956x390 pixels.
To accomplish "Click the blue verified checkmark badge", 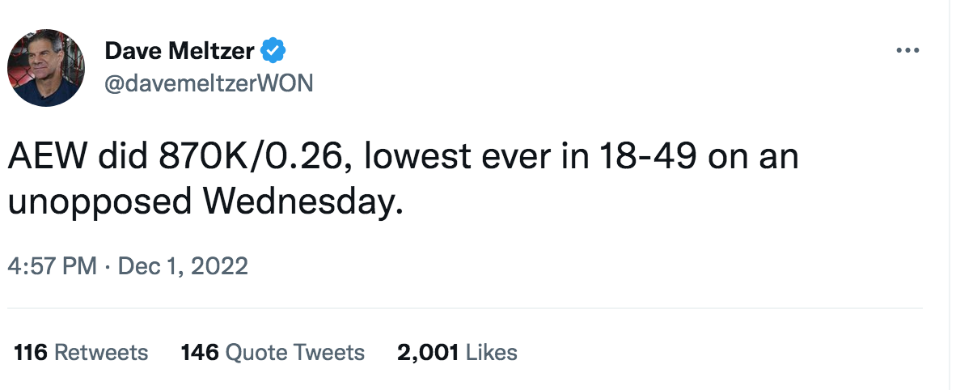I will pyautogui.click(x=273, y=53).
